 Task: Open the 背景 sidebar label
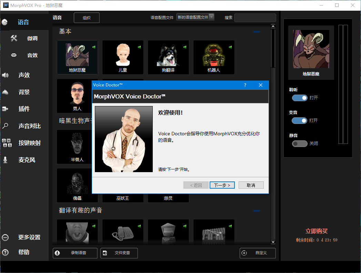[24, 92]
